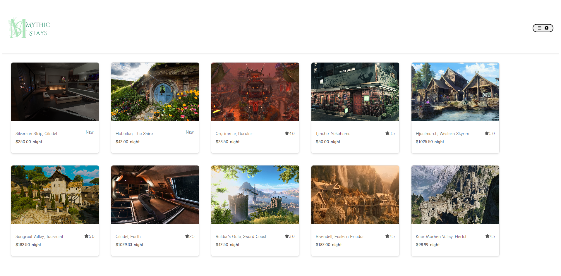Click the star icon on Sangreal Valley listing

click(x=86, y=236)
